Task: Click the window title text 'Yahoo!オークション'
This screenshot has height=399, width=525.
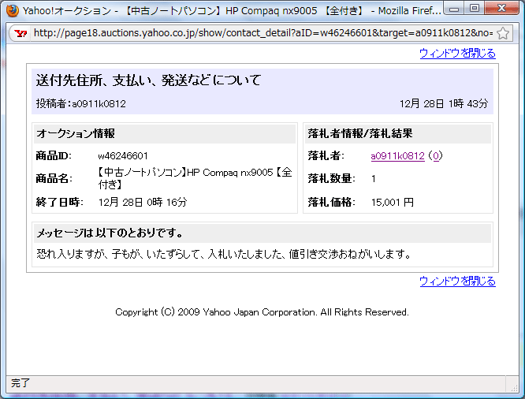Action: coord(67,11)
